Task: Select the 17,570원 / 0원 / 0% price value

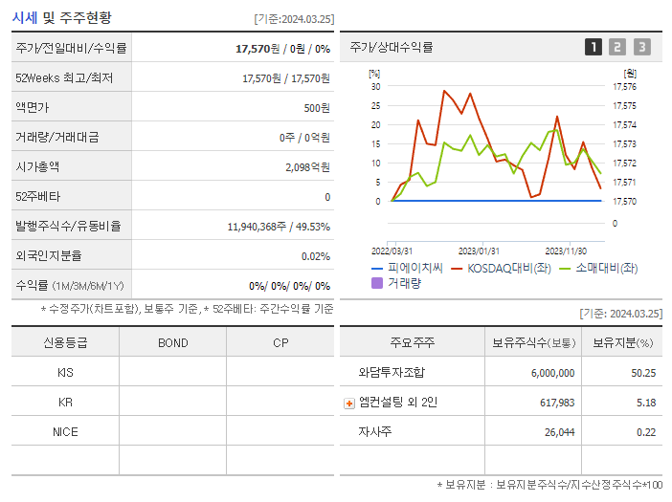Action: 282,49
